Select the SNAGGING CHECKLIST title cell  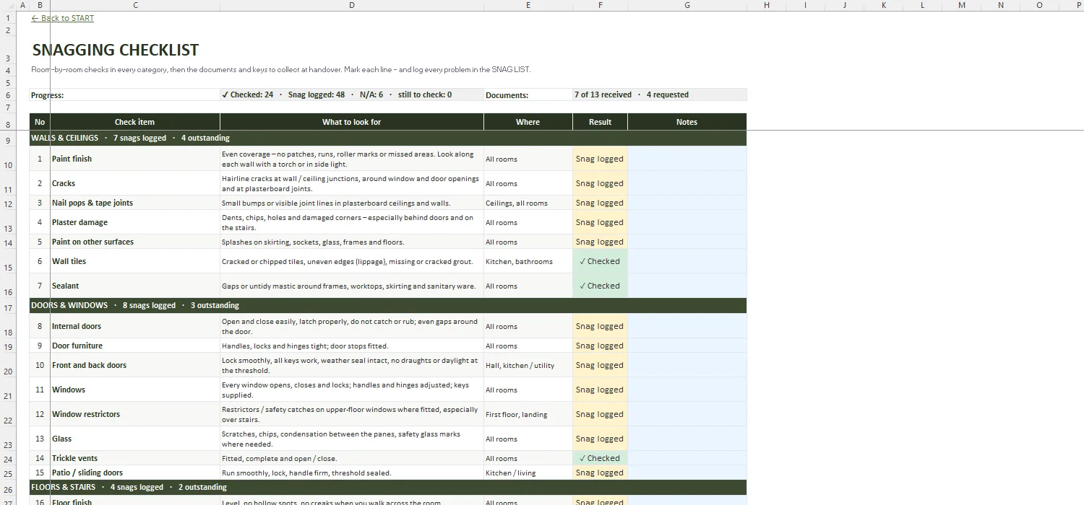pyautogui.click(x=116, y=50)
